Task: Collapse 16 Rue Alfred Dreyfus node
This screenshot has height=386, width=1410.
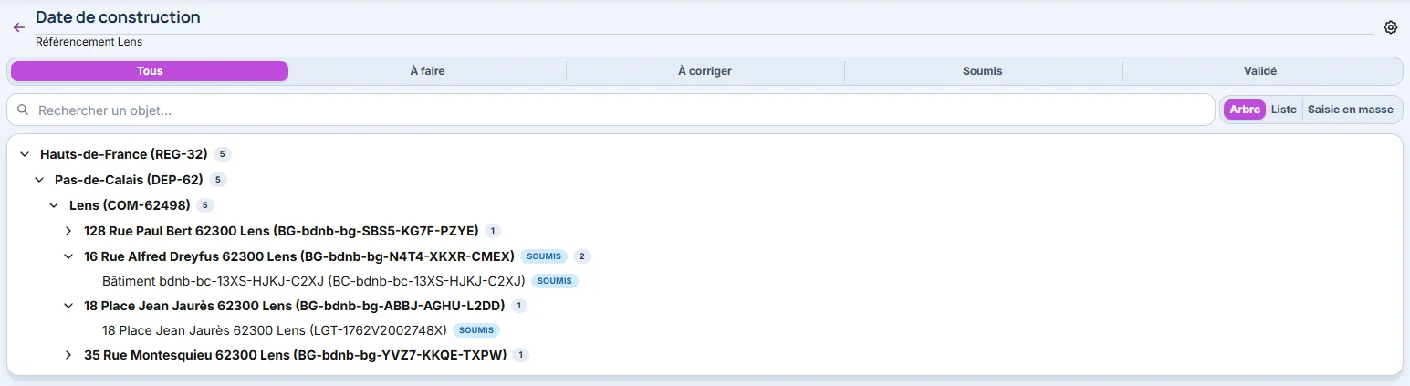Action: (68, 256)
